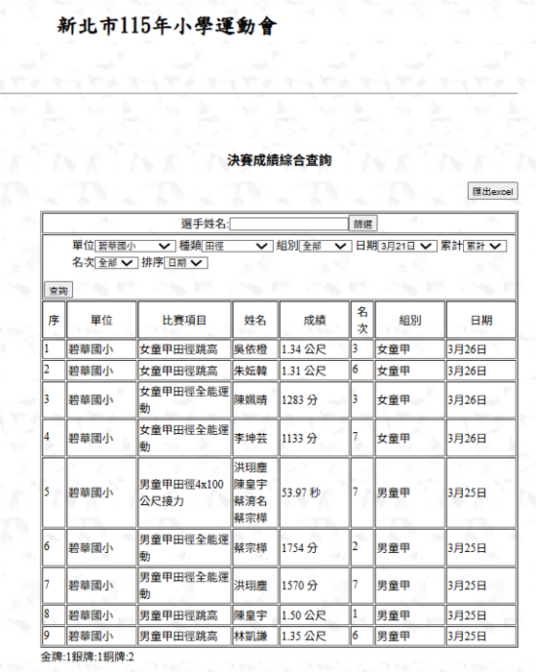Click the 成績 column header
The height and width of the screenshot is (672, 536).
[x=314, y=320]
